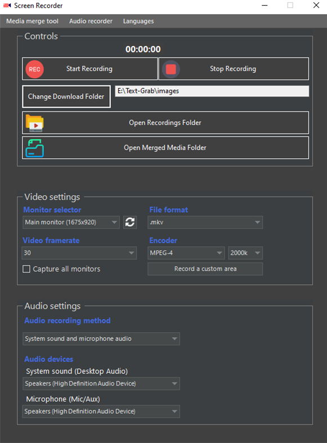Open Audio recorder menu
The width and height of the screenshot is (327, 443).
91,21
